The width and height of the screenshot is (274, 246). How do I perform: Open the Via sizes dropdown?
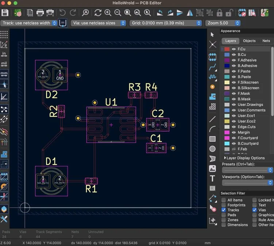[98, 23]
